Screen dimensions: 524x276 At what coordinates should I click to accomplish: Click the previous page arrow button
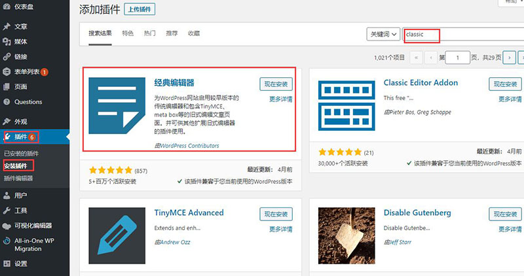coord(431,58)
